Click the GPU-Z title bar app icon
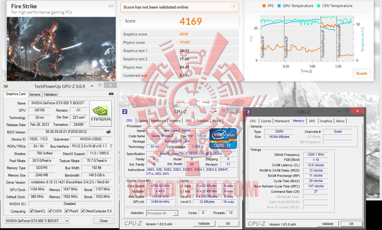Image resolution: width=382 pixels, height=230 pixels. pos(6,86)
